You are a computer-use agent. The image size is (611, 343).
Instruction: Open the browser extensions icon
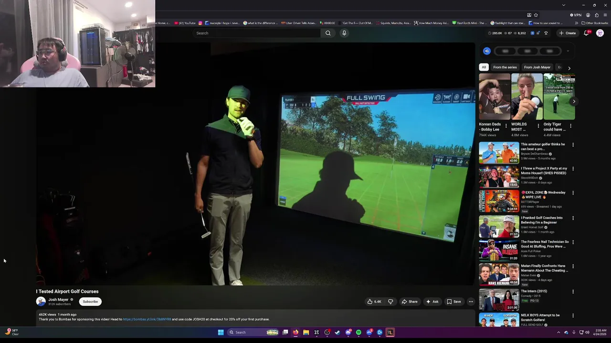(x=597, y=15)
